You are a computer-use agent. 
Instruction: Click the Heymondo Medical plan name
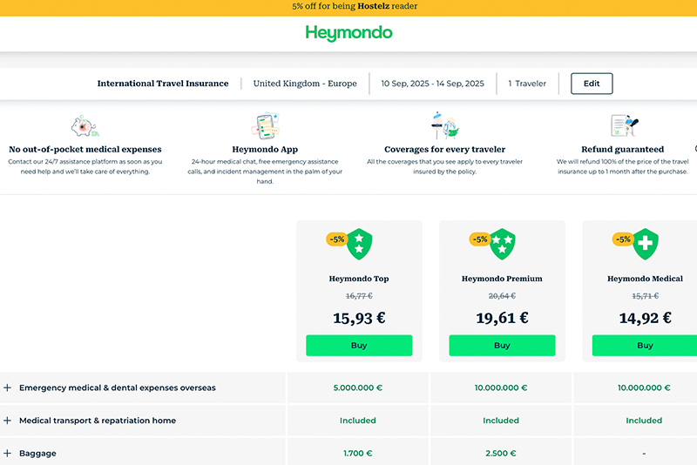pos(646,279)
